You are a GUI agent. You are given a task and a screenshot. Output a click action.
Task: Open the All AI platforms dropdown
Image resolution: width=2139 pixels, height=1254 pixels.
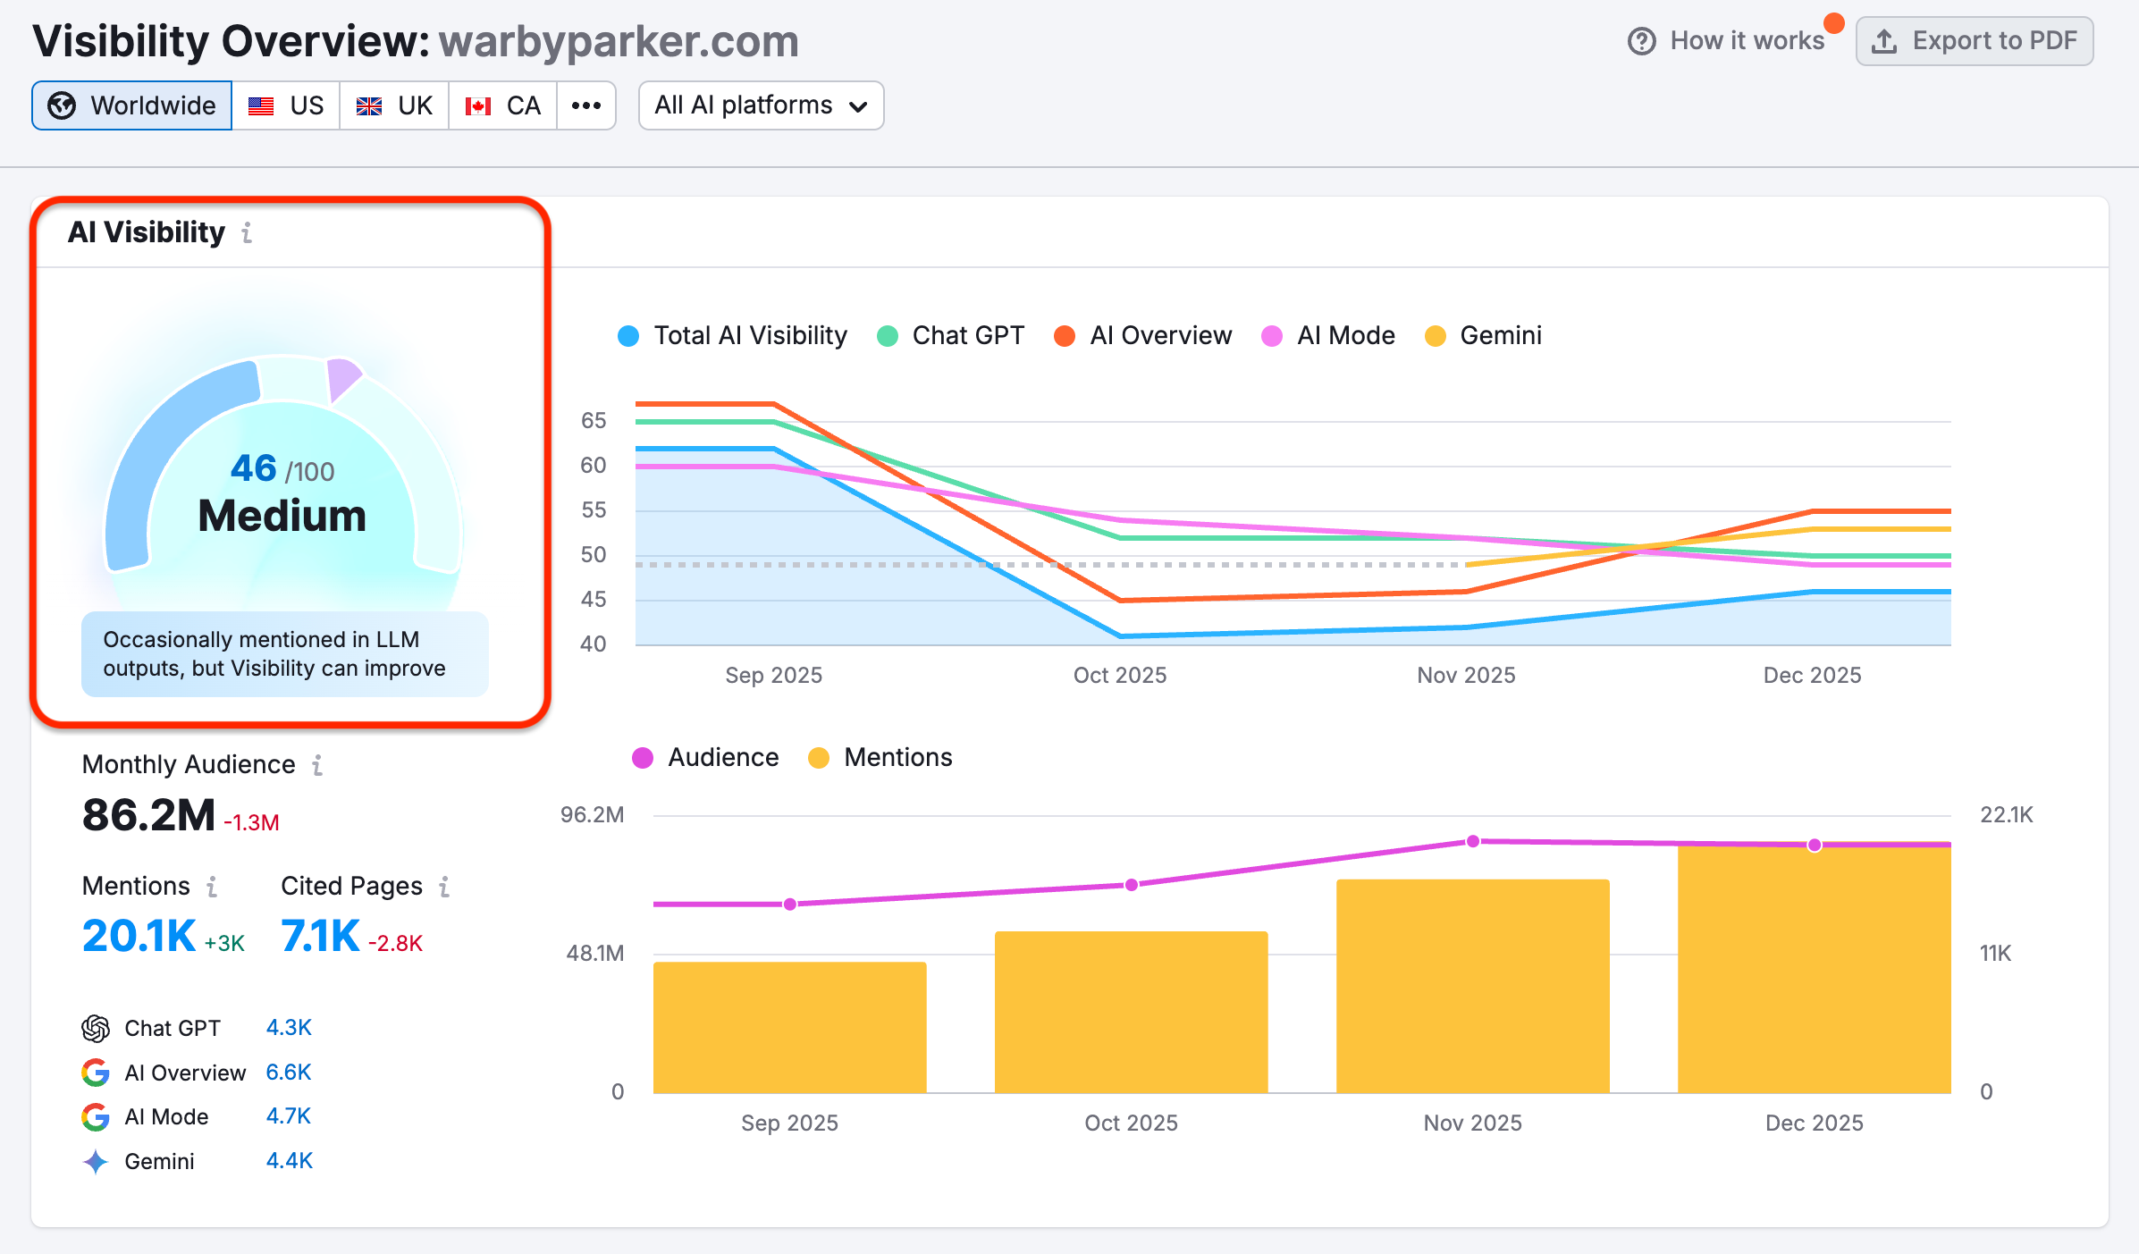point(761,105)
